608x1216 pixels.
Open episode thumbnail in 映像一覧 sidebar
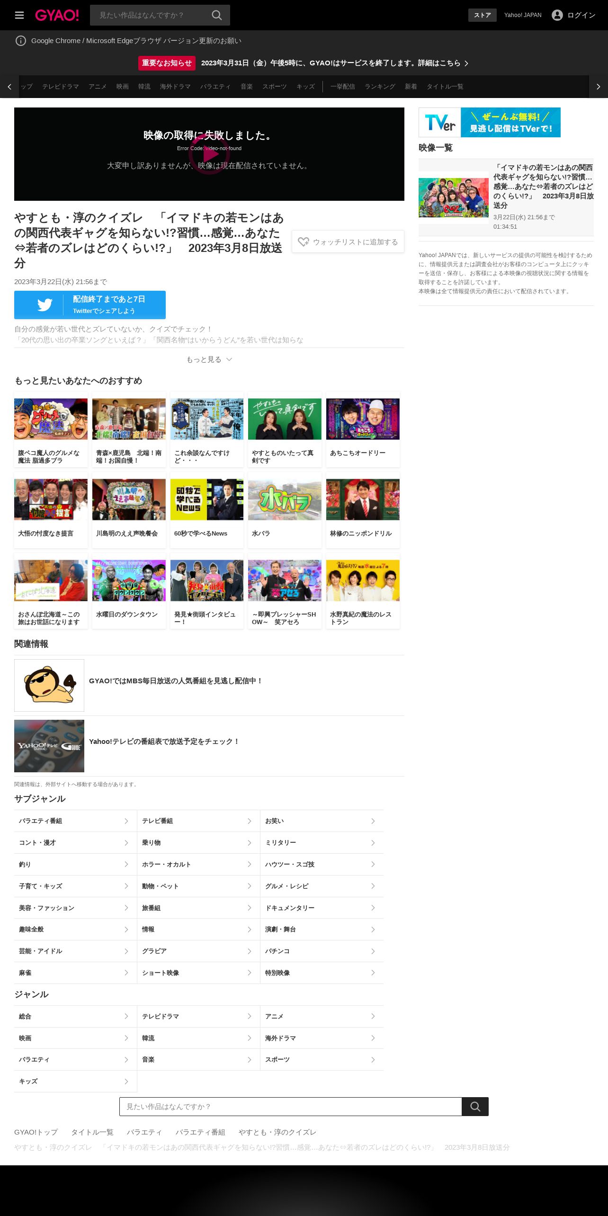pos(454,197)
